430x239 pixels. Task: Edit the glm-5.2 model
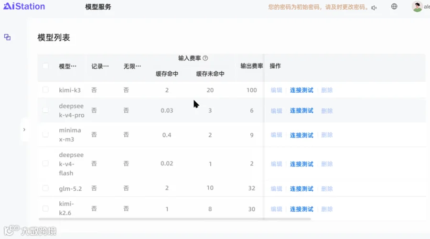pyautogui.click(x=276, y=188)
